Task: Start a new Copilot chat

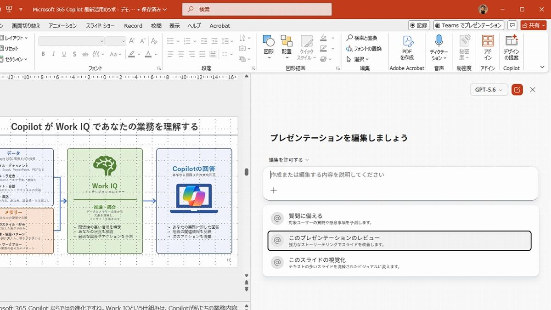Action: tap(517, 90)
